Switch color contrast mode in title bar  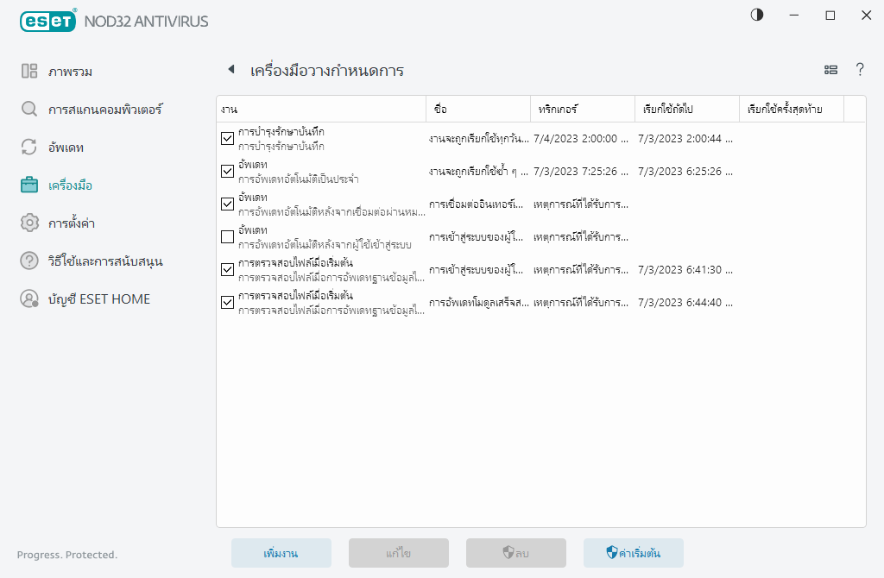757,16
